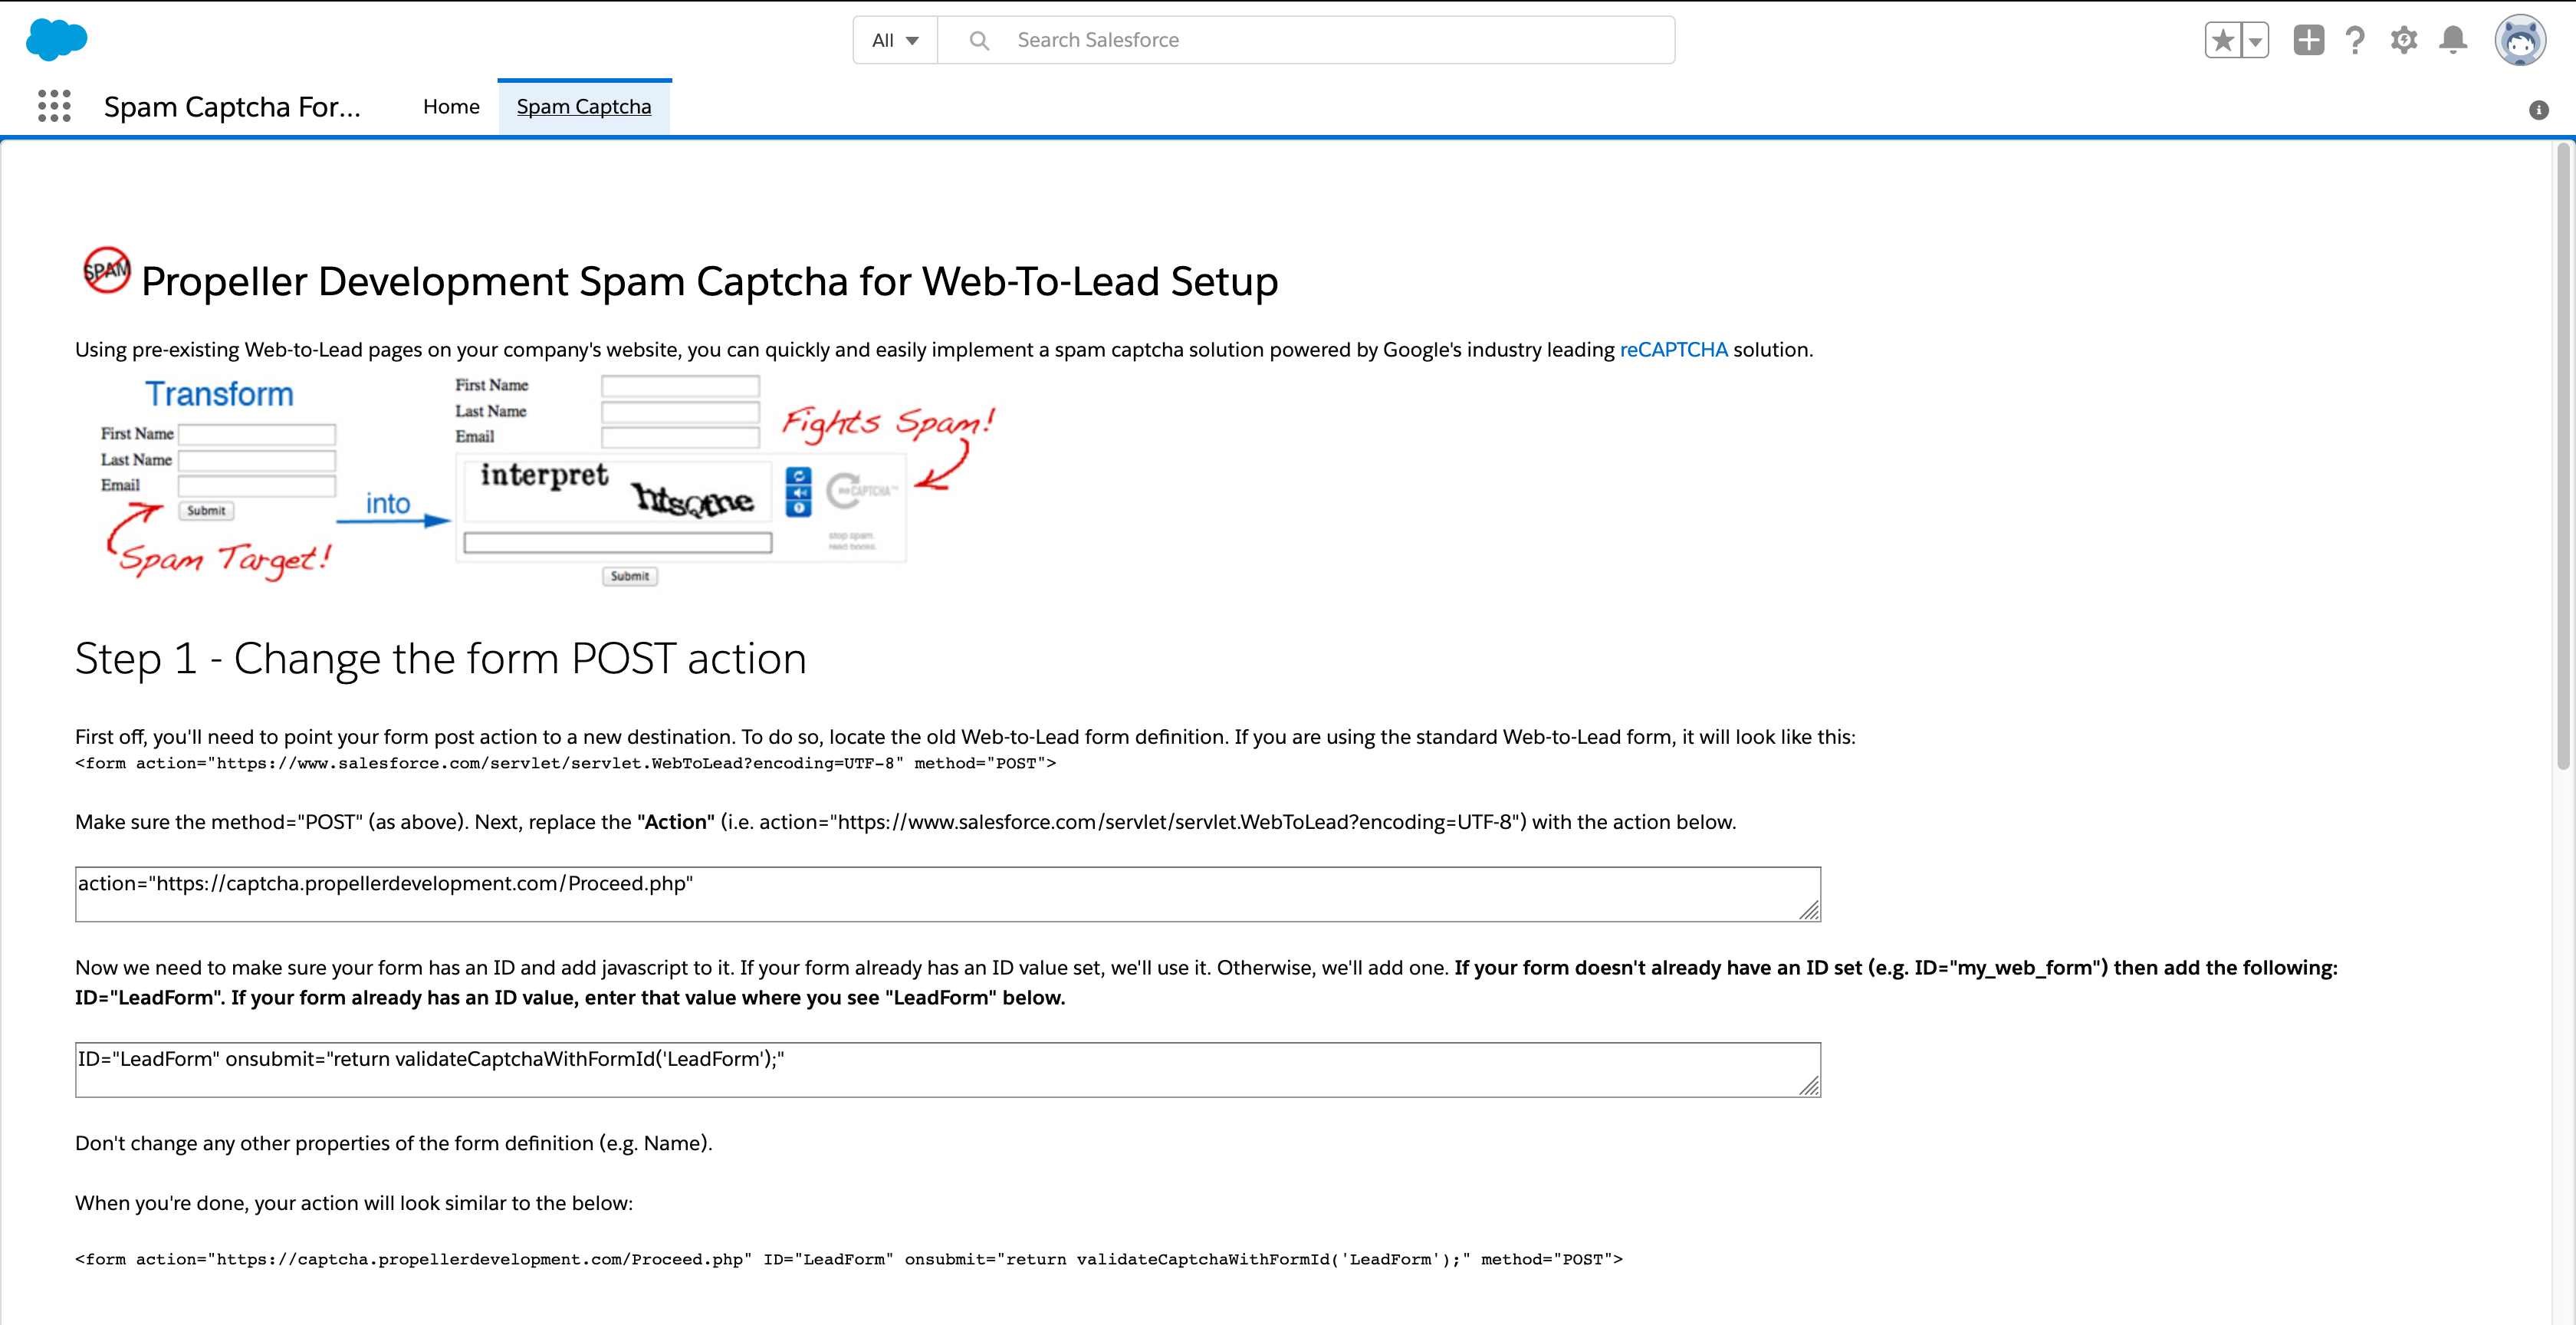The image size is (2576, 1325).
Task: Click the sample form action WebToLead code line
Action: (565, 763)
